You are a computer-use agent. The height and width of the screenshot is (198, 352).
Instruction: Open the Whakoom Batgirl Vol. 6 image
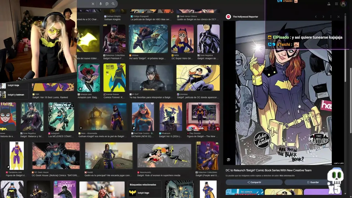pyautogui.click(x=171, y=117)
